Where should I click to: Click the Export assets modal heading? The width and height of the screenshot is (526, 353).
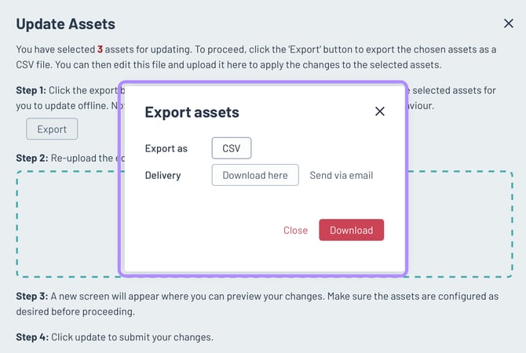click(x=192, y=112)
